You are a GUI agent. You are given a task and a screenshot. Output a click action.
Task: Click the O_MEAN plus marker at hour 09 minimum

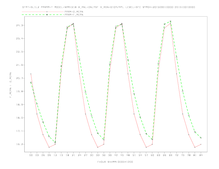pos(49,147)
